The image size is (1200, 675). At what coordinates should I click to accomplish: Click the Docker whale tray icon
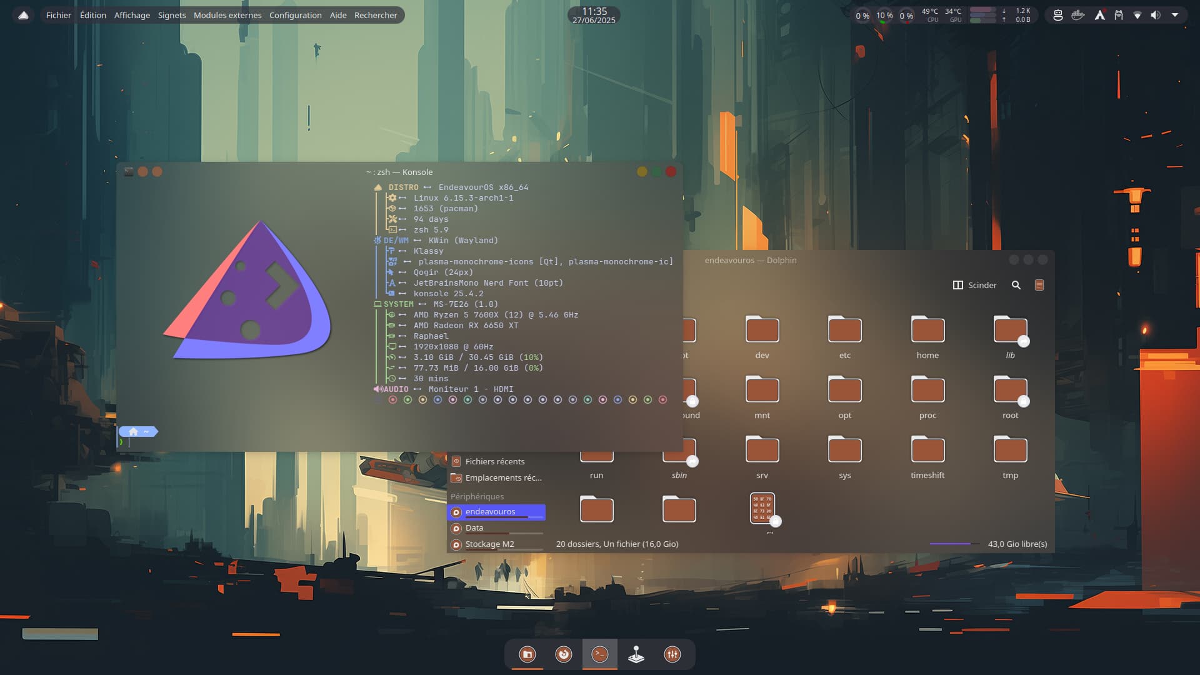(1077, 15)
